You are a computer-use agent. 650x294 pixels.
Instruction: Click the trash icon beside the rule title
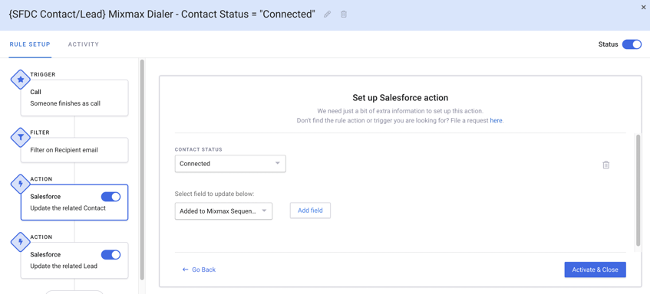pos(344,14)
